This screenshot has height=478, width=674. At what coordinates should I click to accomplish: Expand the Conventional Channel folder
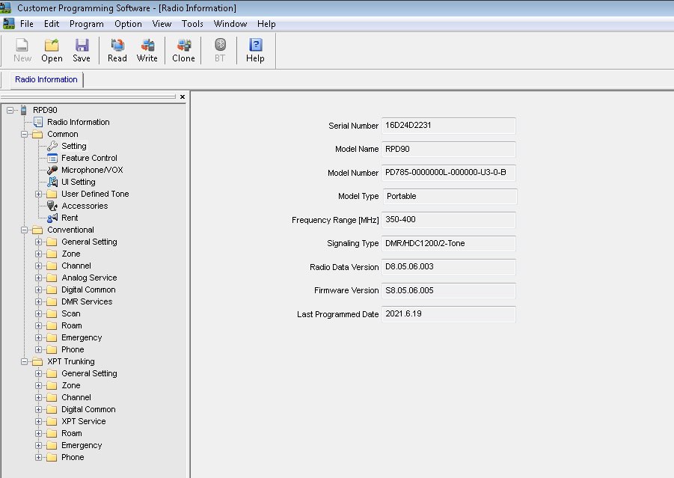tap(39, 266)
